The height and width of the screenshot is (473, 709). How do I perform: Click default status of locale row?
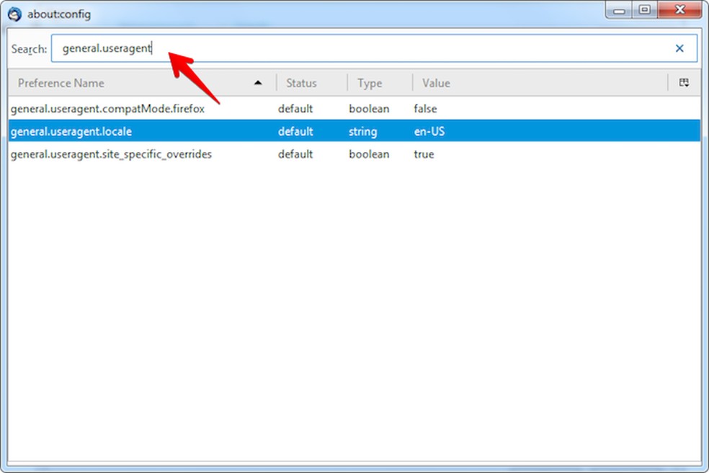pos(295,131)
